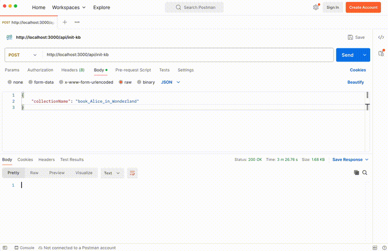The height and width of the screenshot is (251, 388).
Task: Click the blue Send button
Action: 348,55
